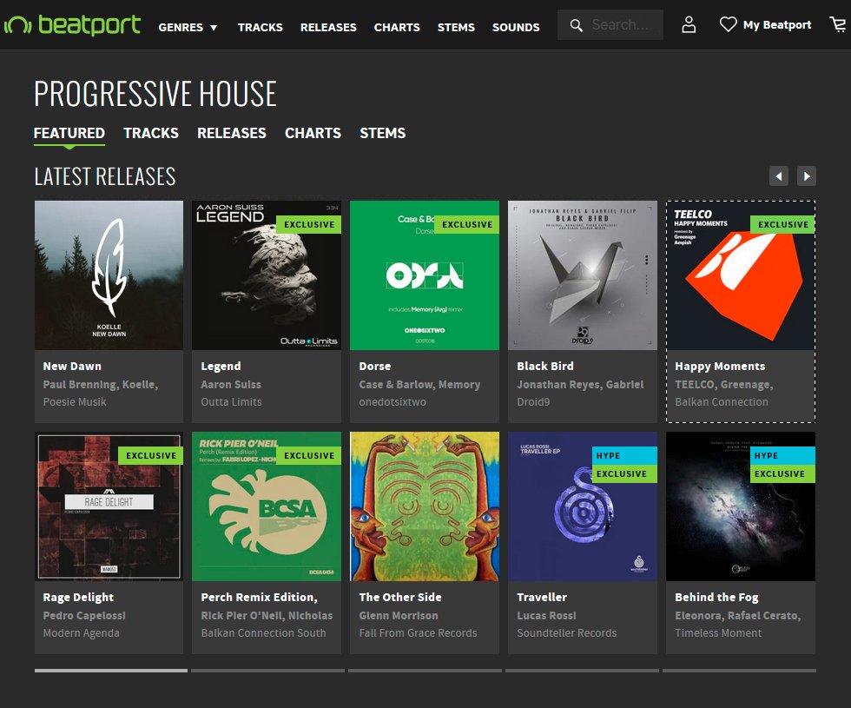Click the New Dawn release title

point(72,367)
